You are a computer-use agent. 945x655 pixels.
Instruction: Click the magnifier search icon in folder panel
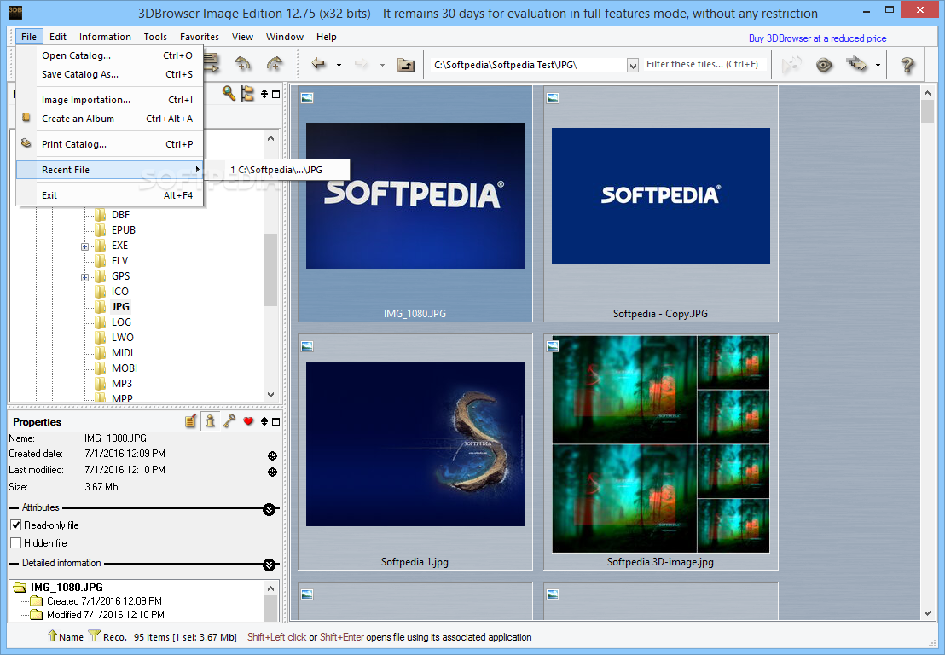tap(229, 94)
